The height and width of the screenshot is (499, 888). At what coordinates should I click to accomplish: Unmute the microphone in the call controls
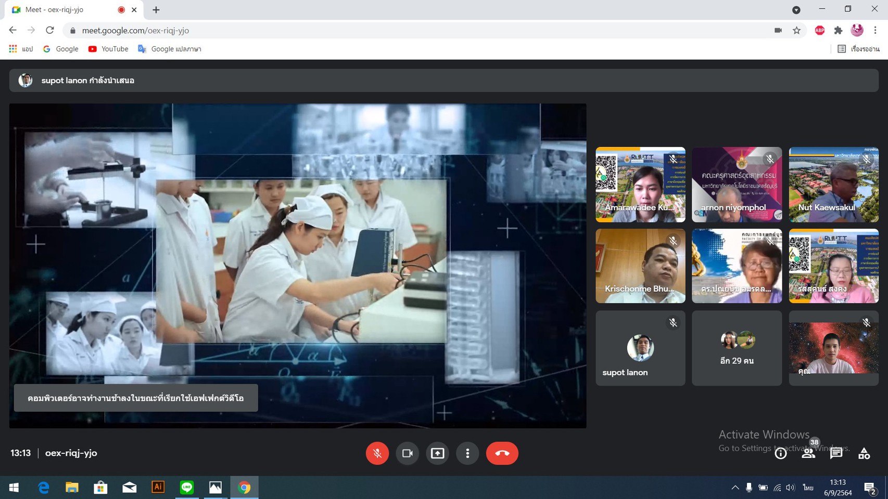point(377,453)
